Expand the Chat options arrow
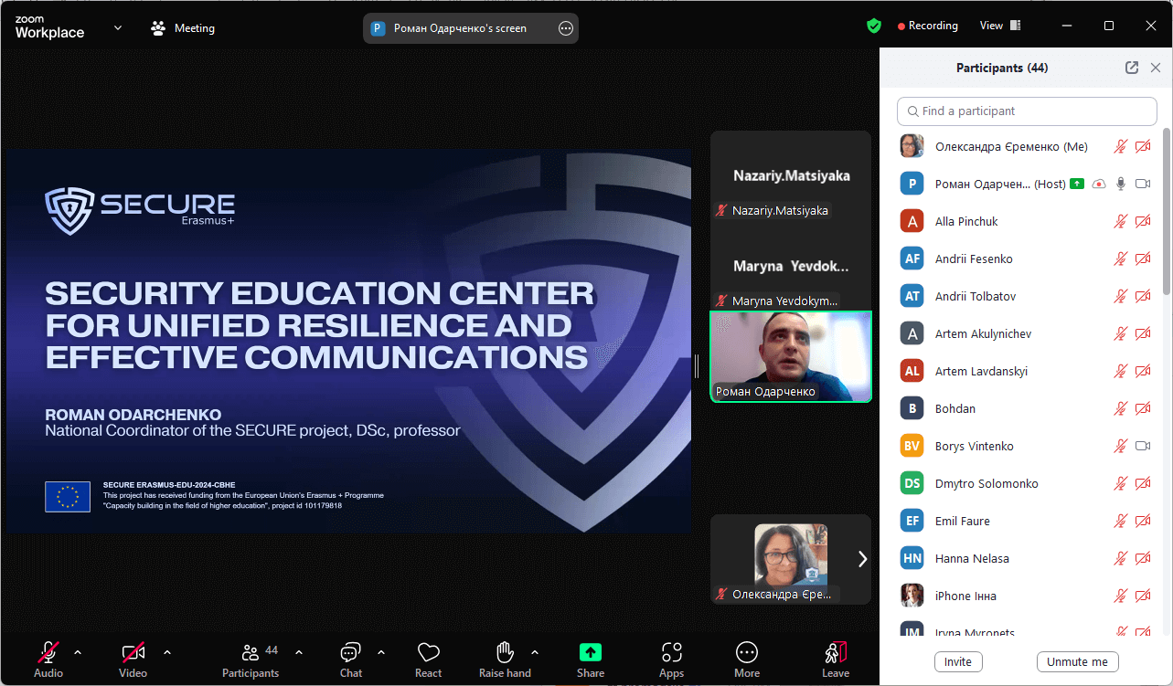The image size is (1173, 686). coord(381,652)
